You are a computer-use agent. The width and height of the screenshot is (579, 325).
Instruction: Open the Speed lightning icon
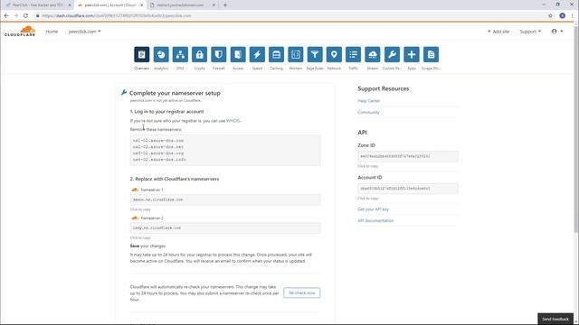click(x=257, y=54)
